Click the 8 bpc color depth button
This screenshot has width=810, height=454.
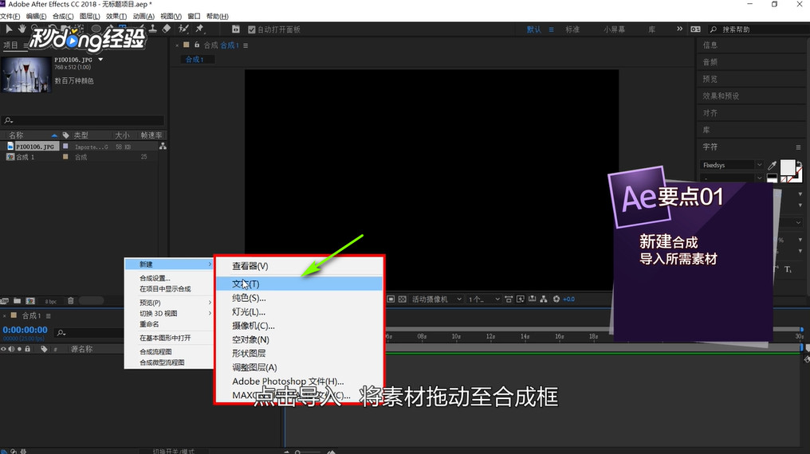point(51,301)
